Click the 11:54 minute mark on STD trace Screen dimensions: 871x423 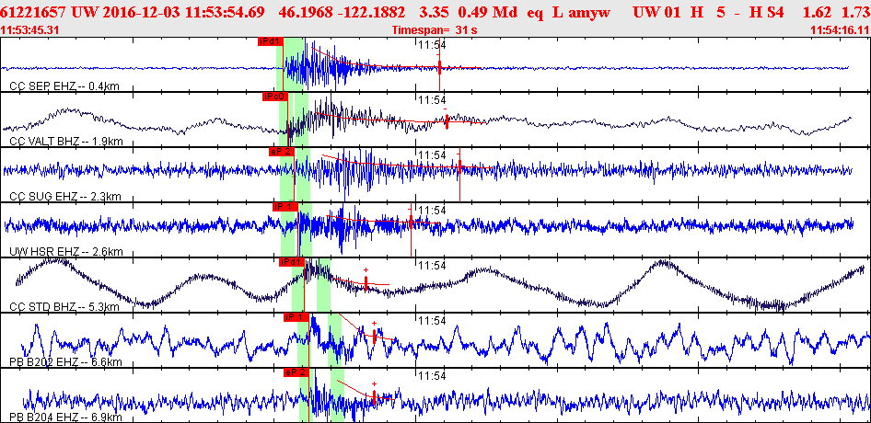pos(432,266)
